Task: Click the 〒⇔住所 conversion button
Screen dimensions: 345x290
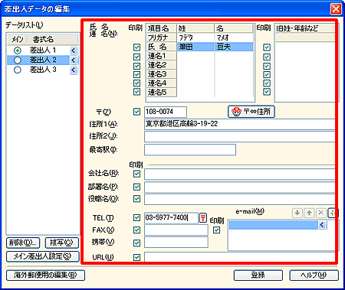Action: point(251,112)
